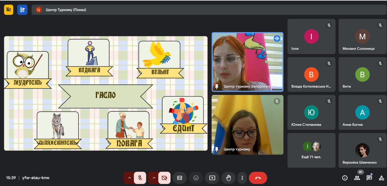
Task: Click the blue annotation pen icon
Action: tap(22, 10)
